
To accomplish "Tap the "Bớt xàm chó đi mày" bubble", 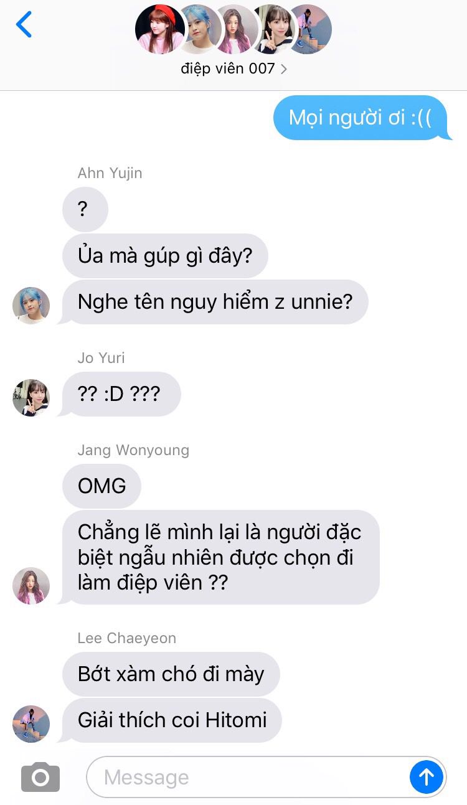I will pyautogui.click(x=171, y=674).
